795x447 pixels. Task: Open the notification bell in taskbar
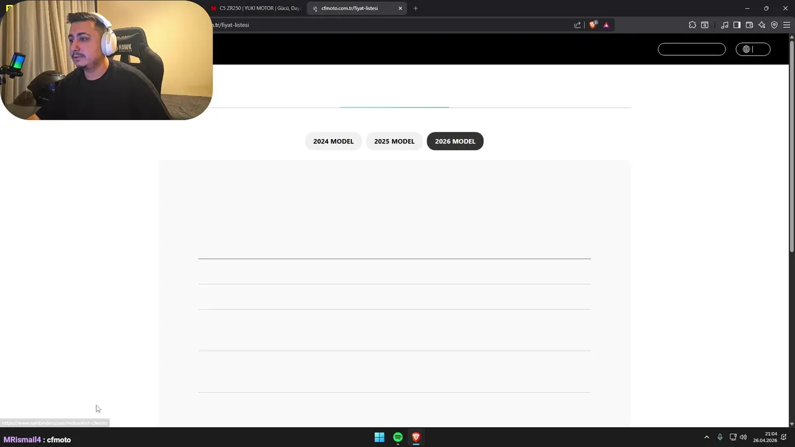pos(784,437)
